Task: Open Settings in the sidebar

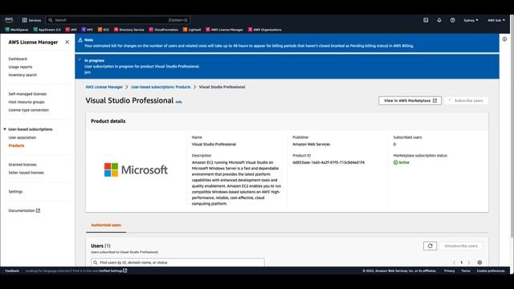Action: pos(15,191)
